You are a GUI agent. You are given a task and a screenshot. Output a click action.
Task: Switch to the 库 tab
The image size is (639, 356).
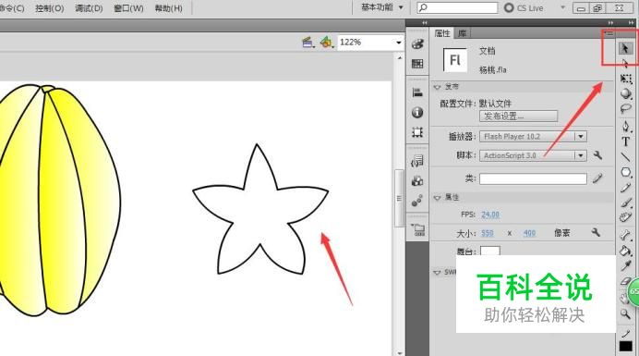tap(462, 33)
